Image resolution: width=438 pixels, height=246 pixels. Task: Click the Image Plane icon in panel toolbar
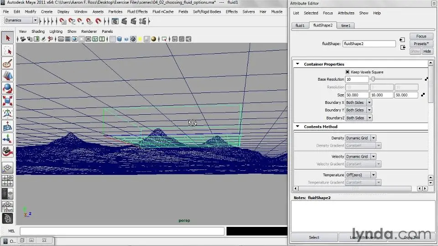coord(43,39)
